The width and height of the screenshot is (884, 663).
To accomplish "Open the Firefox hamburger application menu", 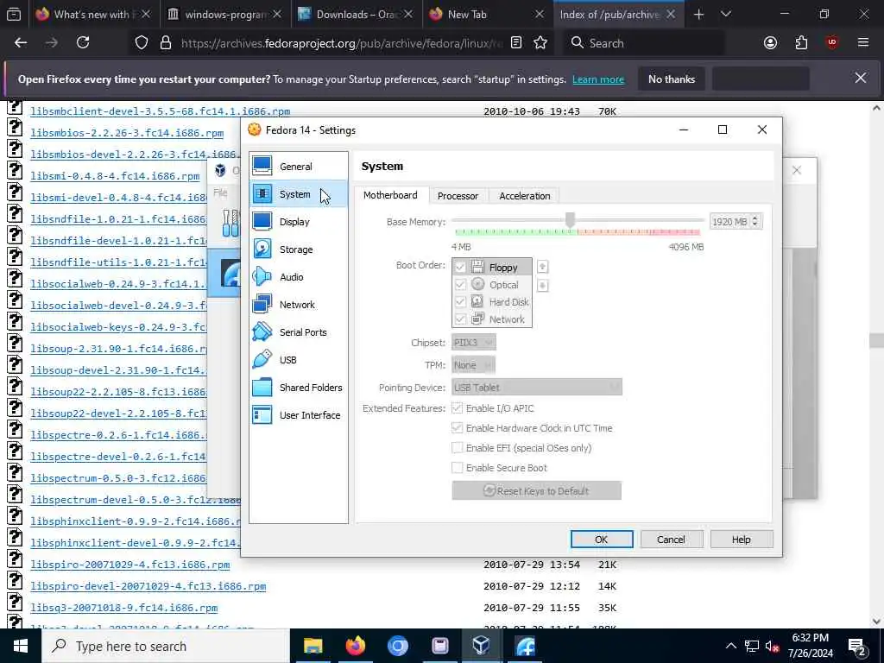I will 863,43.
